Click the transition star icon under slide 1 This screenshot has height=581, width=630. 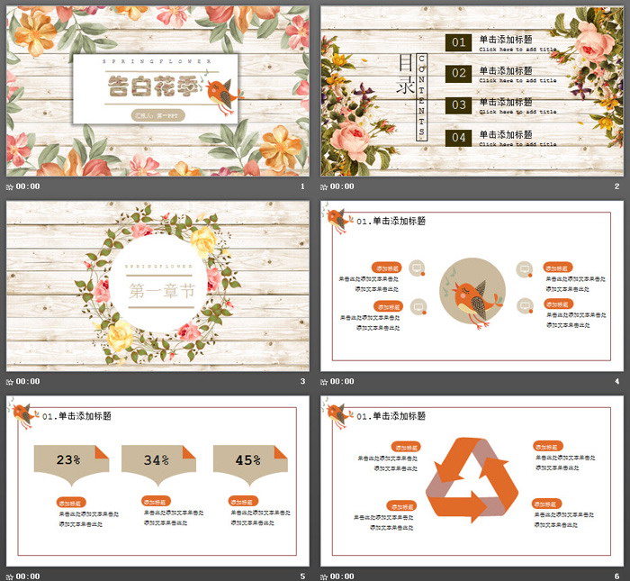point(10,186)
